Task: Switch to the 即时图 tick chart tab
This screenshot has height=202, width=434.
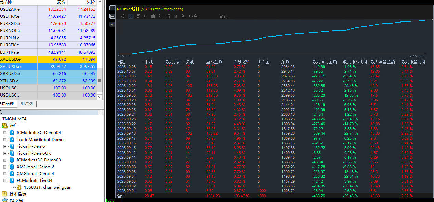Action: (27, 104)
